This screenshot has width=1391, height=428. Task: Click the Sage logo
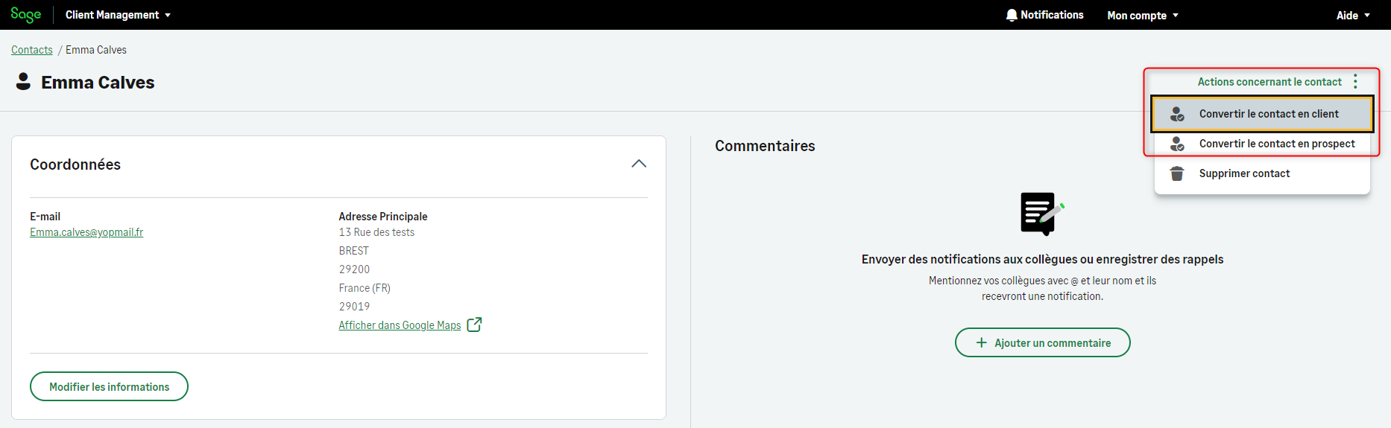[x=26, y=15]
